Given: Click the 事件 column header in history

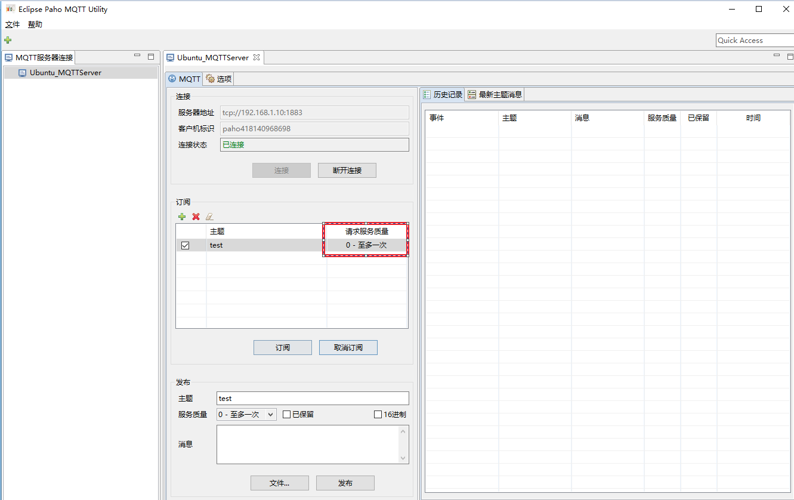Looking at the screenshot, I should pos(462,118).
